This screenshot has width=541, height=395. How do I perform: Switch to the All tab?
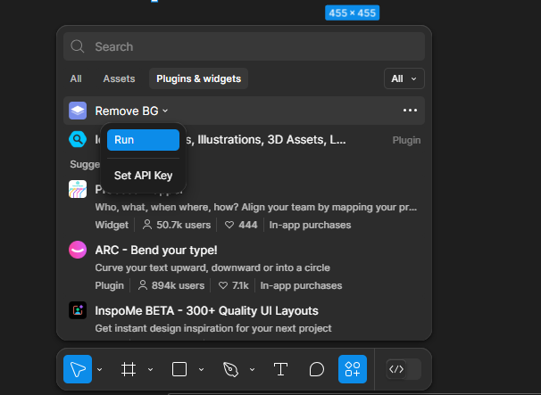pyautogui.click(x=76, y=78)
